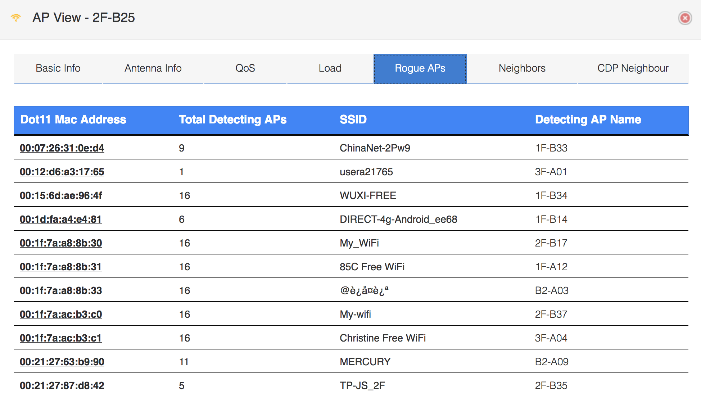
Task: Open the 00:1f:7a:a8:8b:33 link
Action: (61, 290)
